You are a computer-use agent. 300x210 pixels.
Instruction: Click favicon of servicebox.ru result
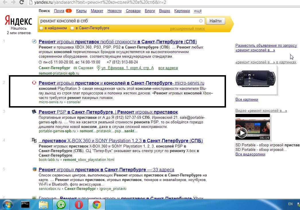(x=34, y=169)
